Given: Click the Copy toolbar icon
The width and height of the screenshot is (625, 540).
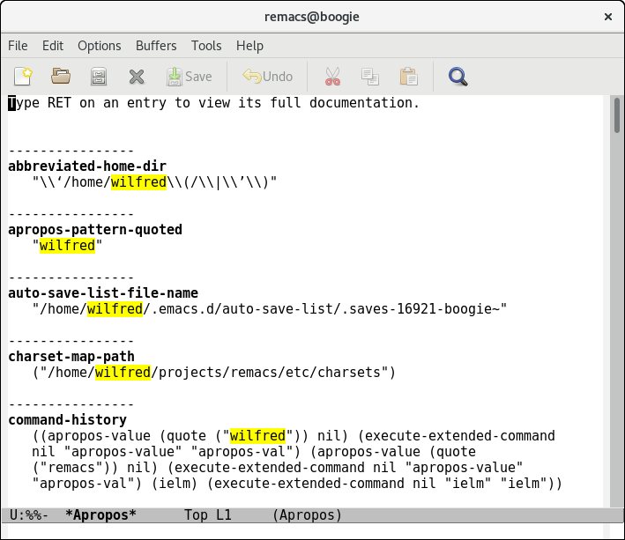Looking at the screenshot, I should (370, 76).
